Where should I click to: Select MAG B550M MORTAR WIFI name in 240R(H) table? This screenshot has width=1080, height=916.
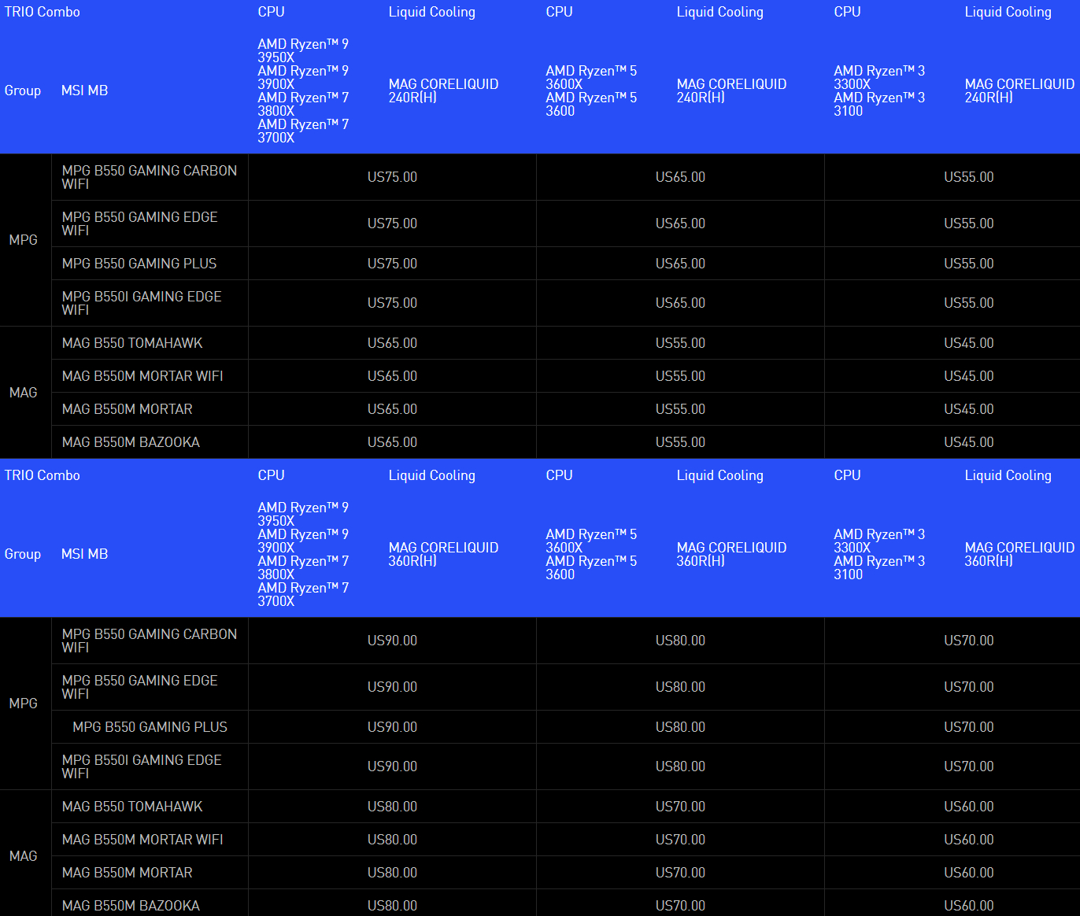coord(142,376)
